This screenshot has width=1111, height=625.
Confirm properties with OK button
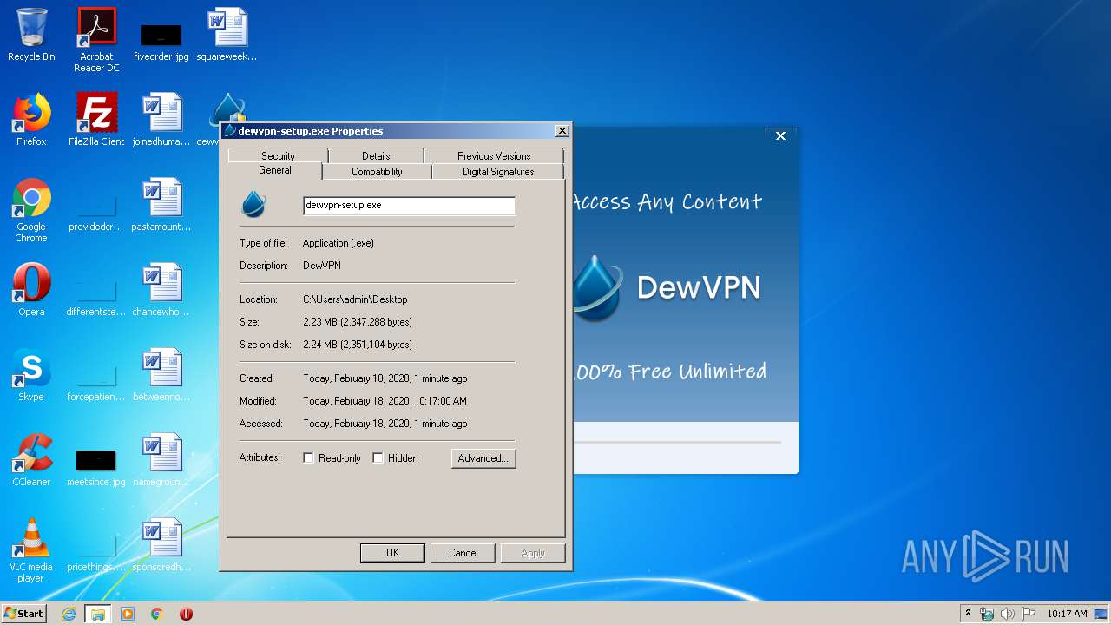[392, 553]
